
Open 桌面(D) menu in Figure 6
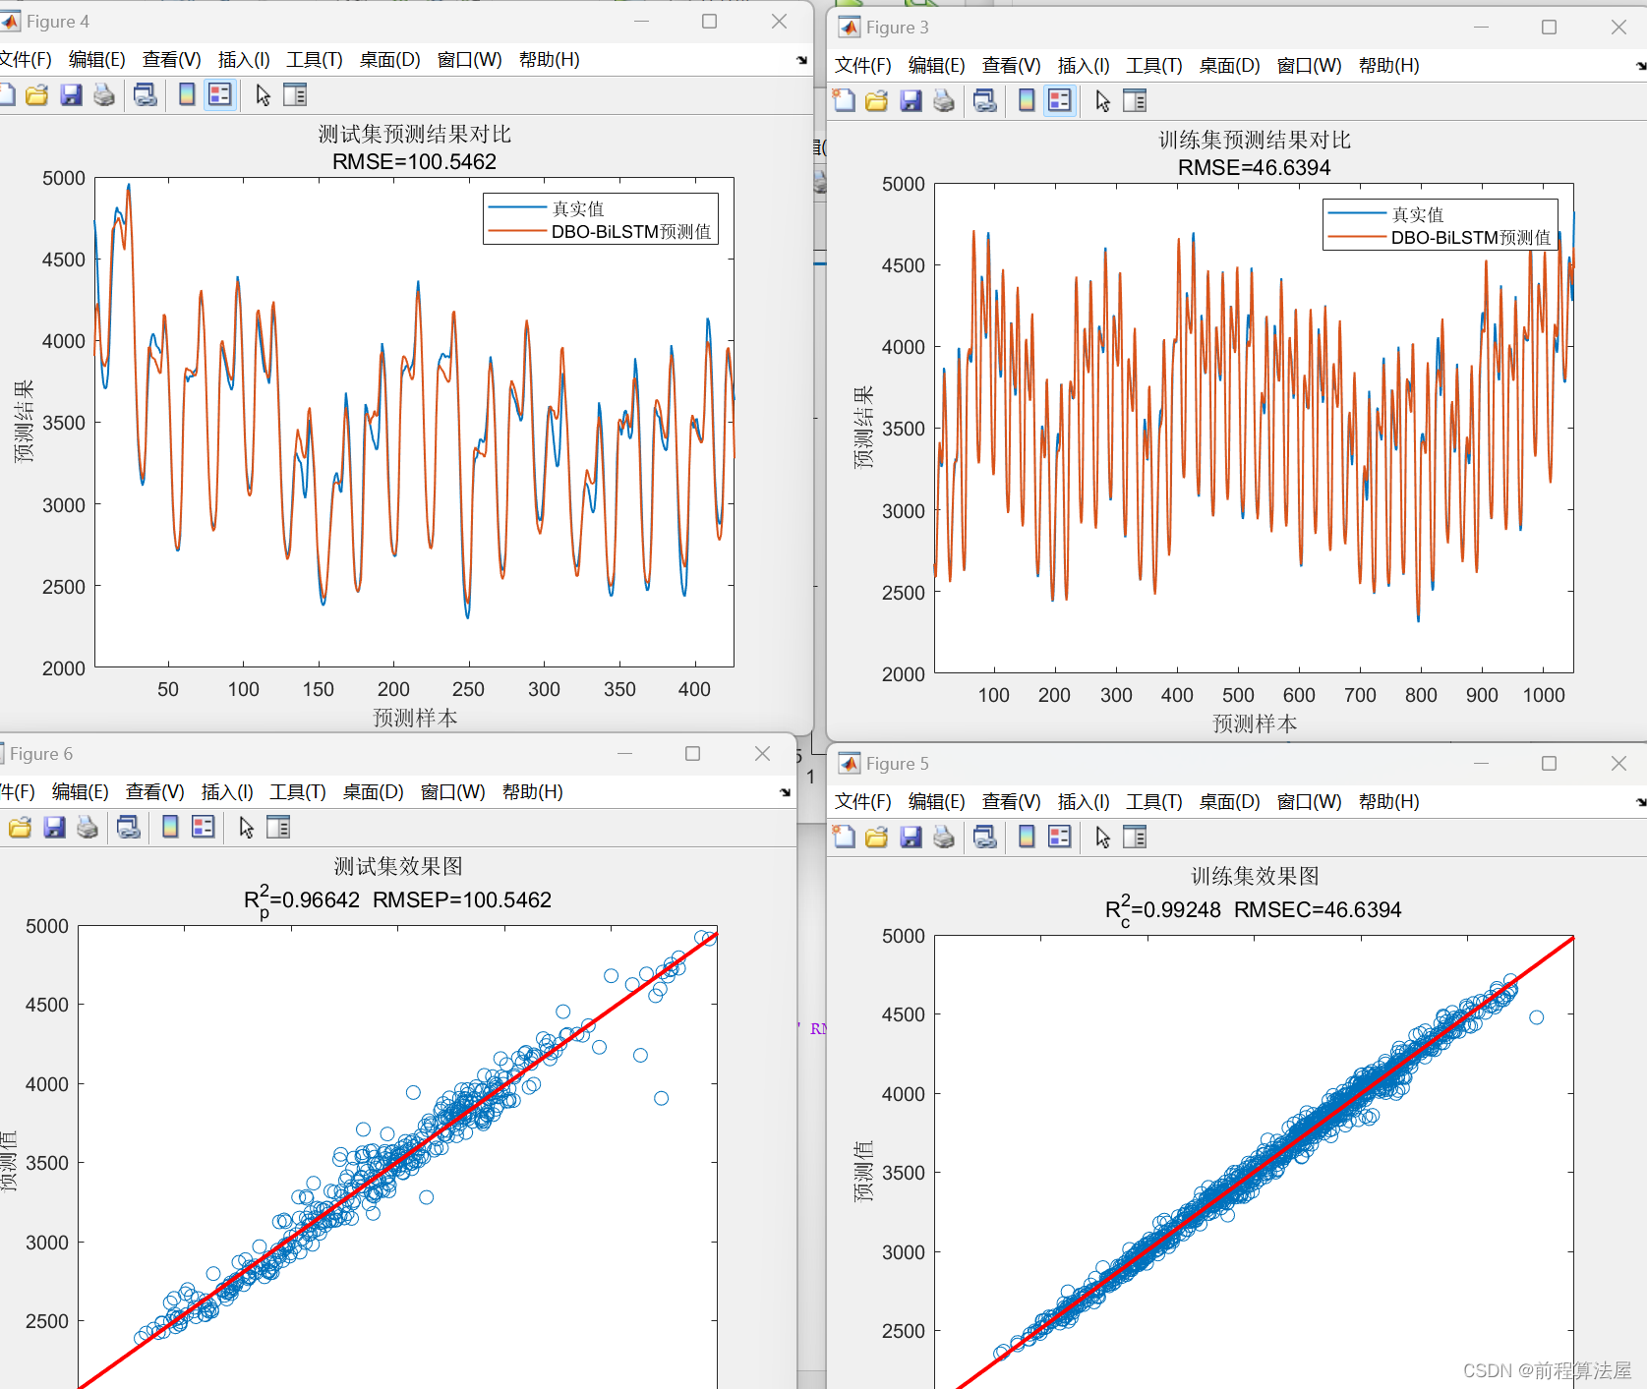click(374, 792)
